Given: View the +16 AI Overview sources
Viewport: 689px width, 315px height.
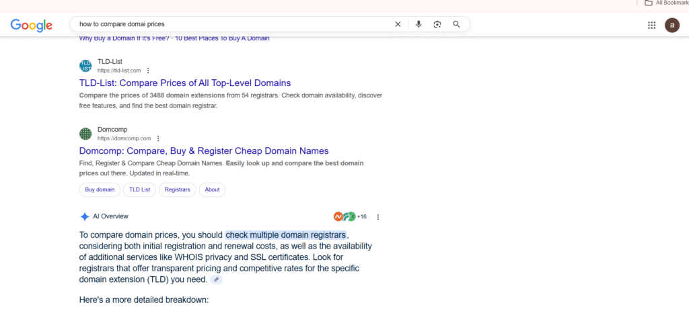Looking at the screenshot, I should [350, 217].
